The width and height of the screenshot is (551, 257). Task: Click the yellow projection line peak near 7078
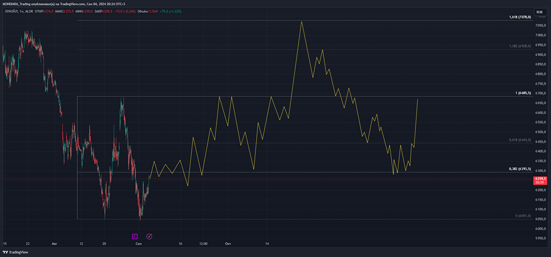pos(301,22)
